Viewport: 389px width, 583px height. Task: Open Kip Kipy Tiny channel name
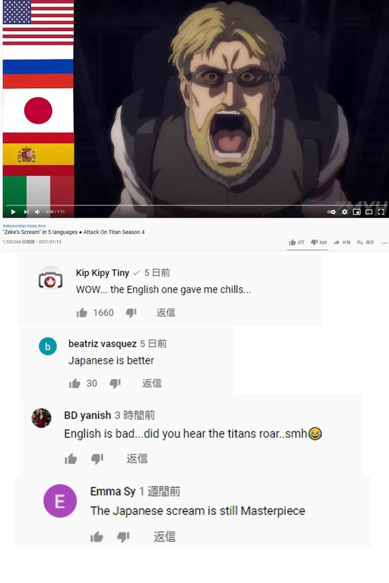102,273
